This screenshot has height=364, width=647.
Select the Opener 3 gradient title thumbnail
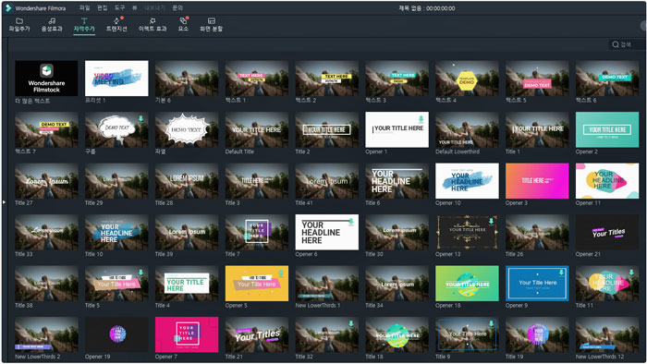(537, 180)
